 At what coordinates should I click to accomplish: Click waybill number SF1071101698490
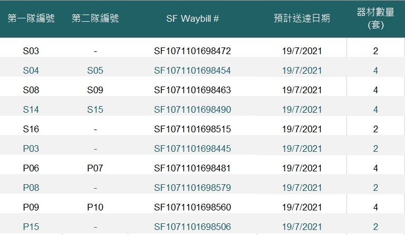pyautogui.click(x=192, y=109)
